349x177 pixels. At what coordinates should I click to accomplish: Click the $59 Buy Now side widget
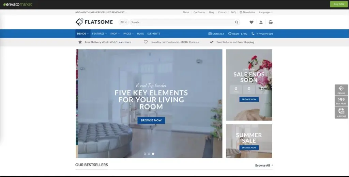pos(341,101)
